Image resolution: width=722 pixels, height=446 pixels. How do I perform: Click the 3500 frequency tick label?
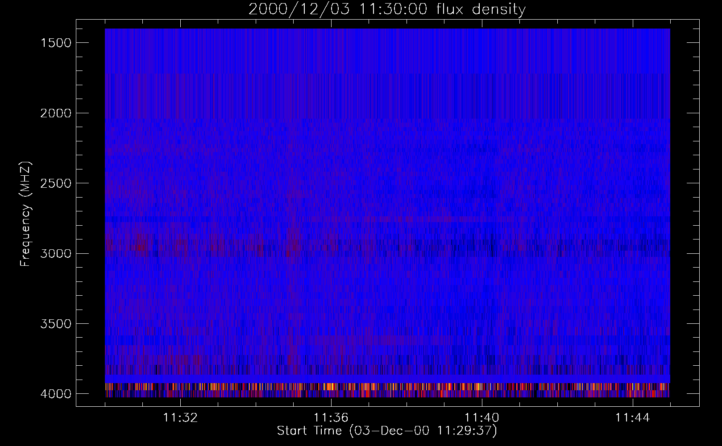click(x=56, y=324)
